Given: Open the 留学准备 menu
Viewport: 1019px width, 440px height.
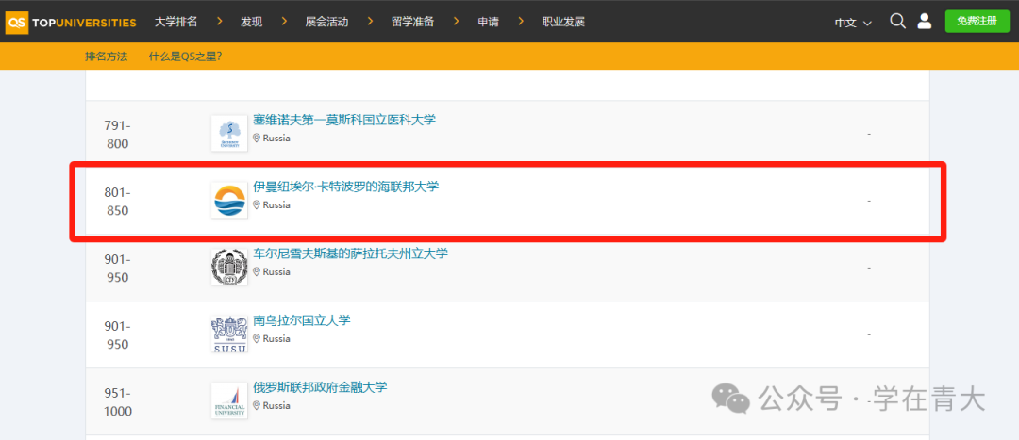Looking at the screenshot, I should [x=412, y=22].
